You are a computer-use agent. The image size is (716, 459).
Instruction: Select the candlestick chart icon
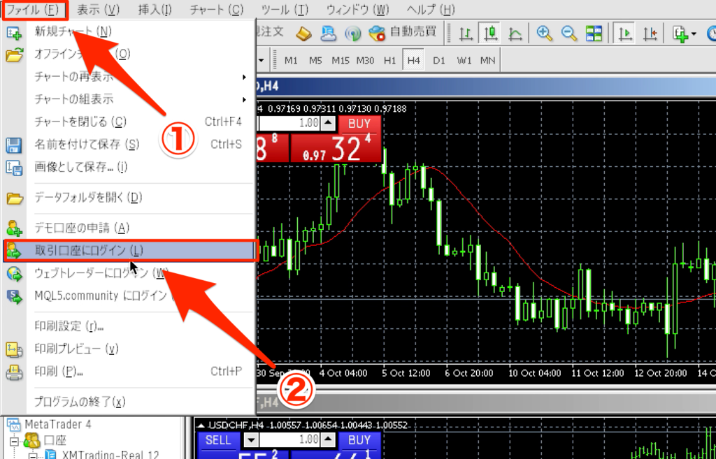click(x=490, y=33)
